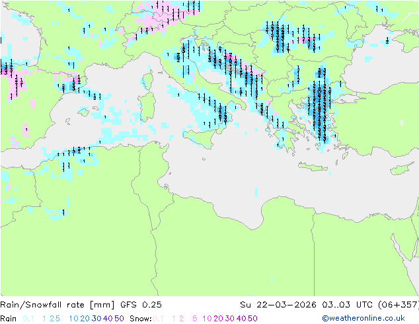Select the rain legend 40 color value
419x324 pixels.
pyautogui.click(x=108, y=319)
